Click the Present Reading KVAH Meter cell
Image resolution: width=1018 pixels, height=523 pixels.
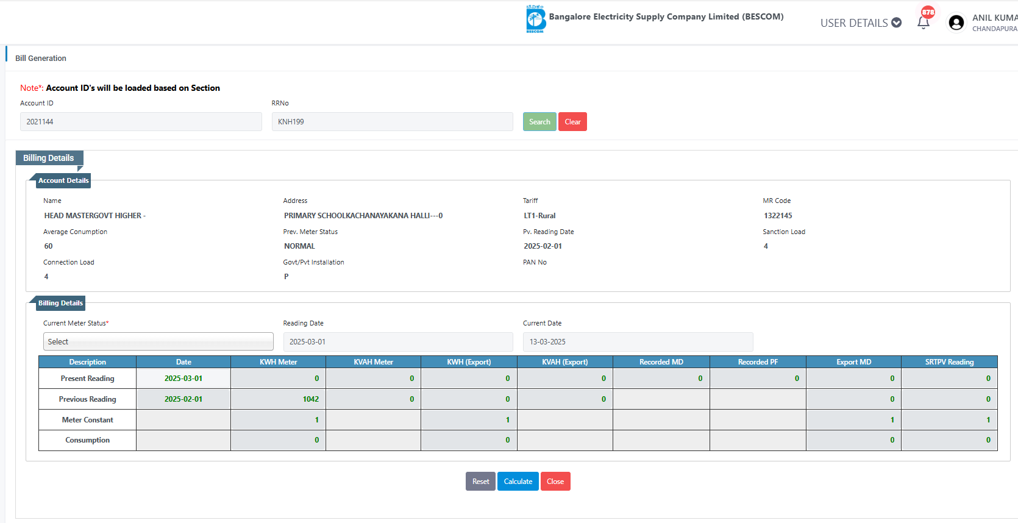point(373,379)
